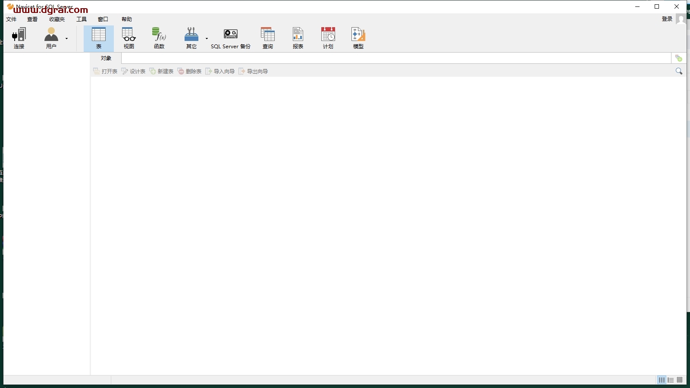Open the 查看 menu
Screen dimensions: 690x388
click(32, 19)
